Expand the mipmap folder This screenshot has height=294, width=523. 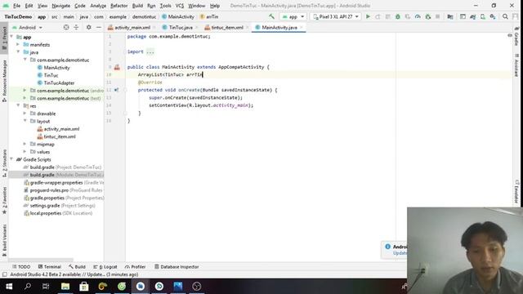coord(25,144)
